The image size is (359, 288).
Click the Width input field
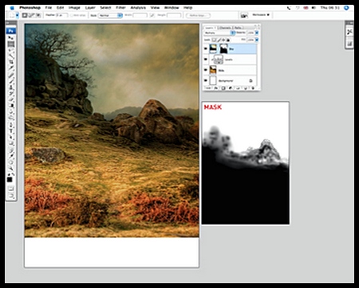coord(140,15)
